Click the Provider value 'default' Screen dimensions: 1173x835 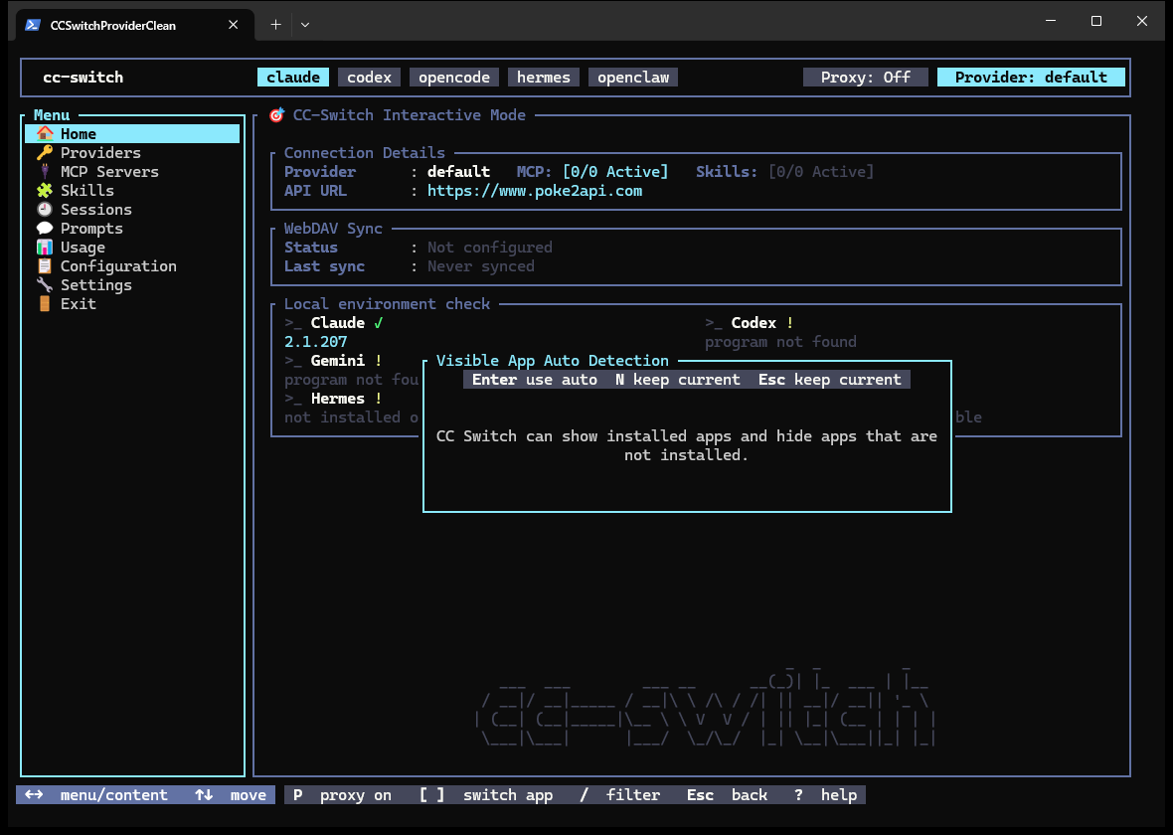(x=458, y=171)
